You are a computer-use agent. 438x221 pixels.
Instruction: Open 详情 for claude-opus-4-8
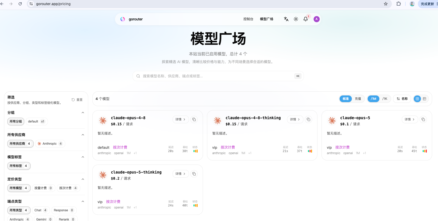[180, 119]
